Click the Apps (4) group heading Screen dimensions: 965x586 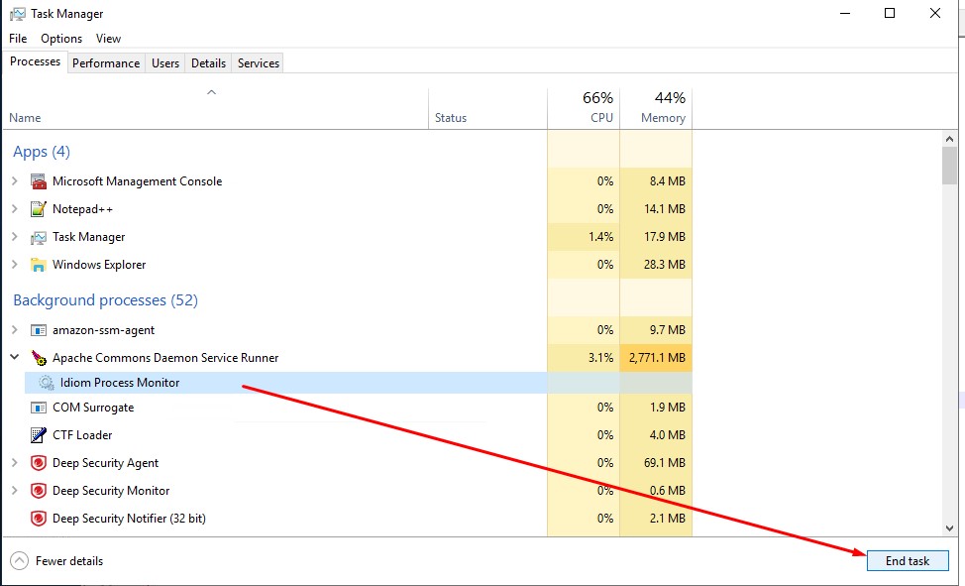click(x=42, y=152)
